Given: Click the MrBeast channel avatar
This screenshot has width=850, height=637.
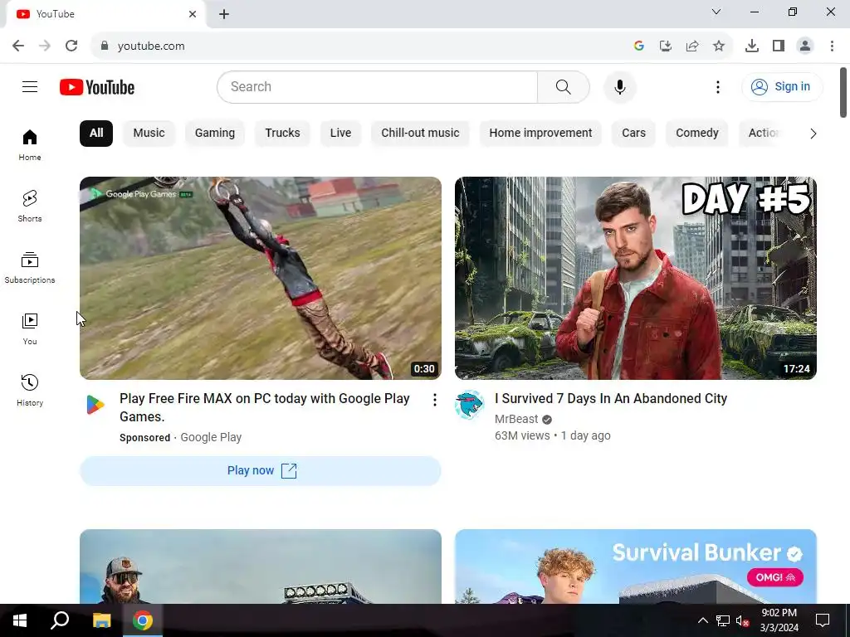Looking at the screenshot, I should click(x=470, y=405).
